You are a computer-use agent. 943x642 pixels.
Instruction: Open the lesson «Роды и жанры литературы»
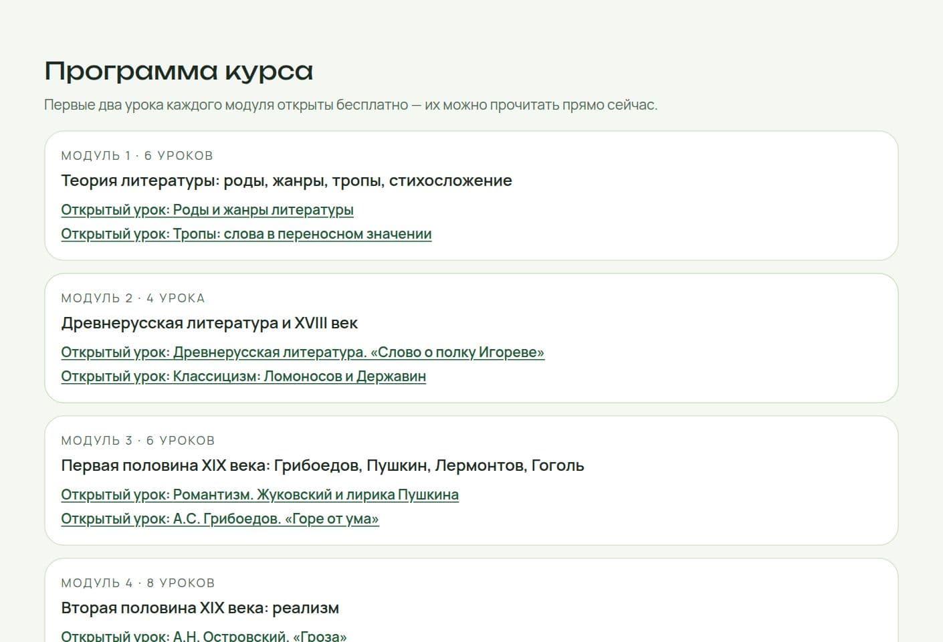[x=207, y=210]
